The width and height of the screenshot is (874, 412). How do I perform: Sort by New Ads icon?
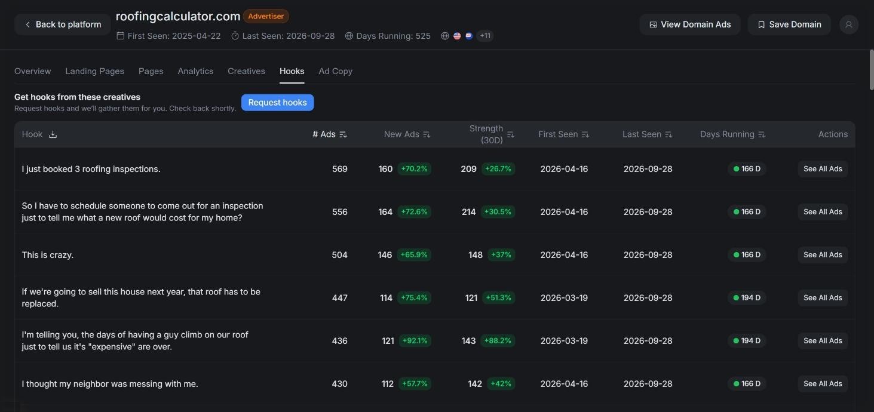(427, 134)
